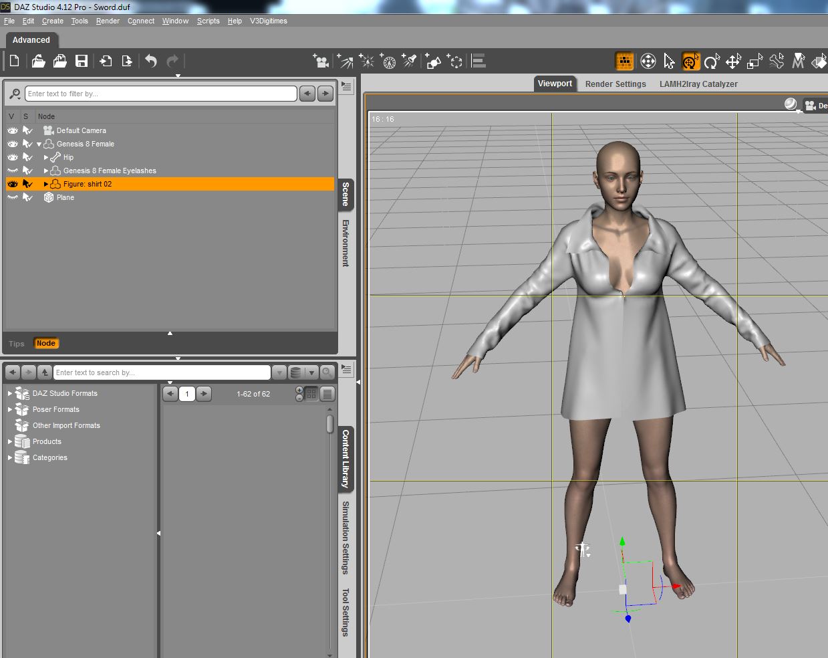828x658 pixels.
Task: Hide the Hip node with eye icon
Action: pyautogui.click(x=13, y=157)
